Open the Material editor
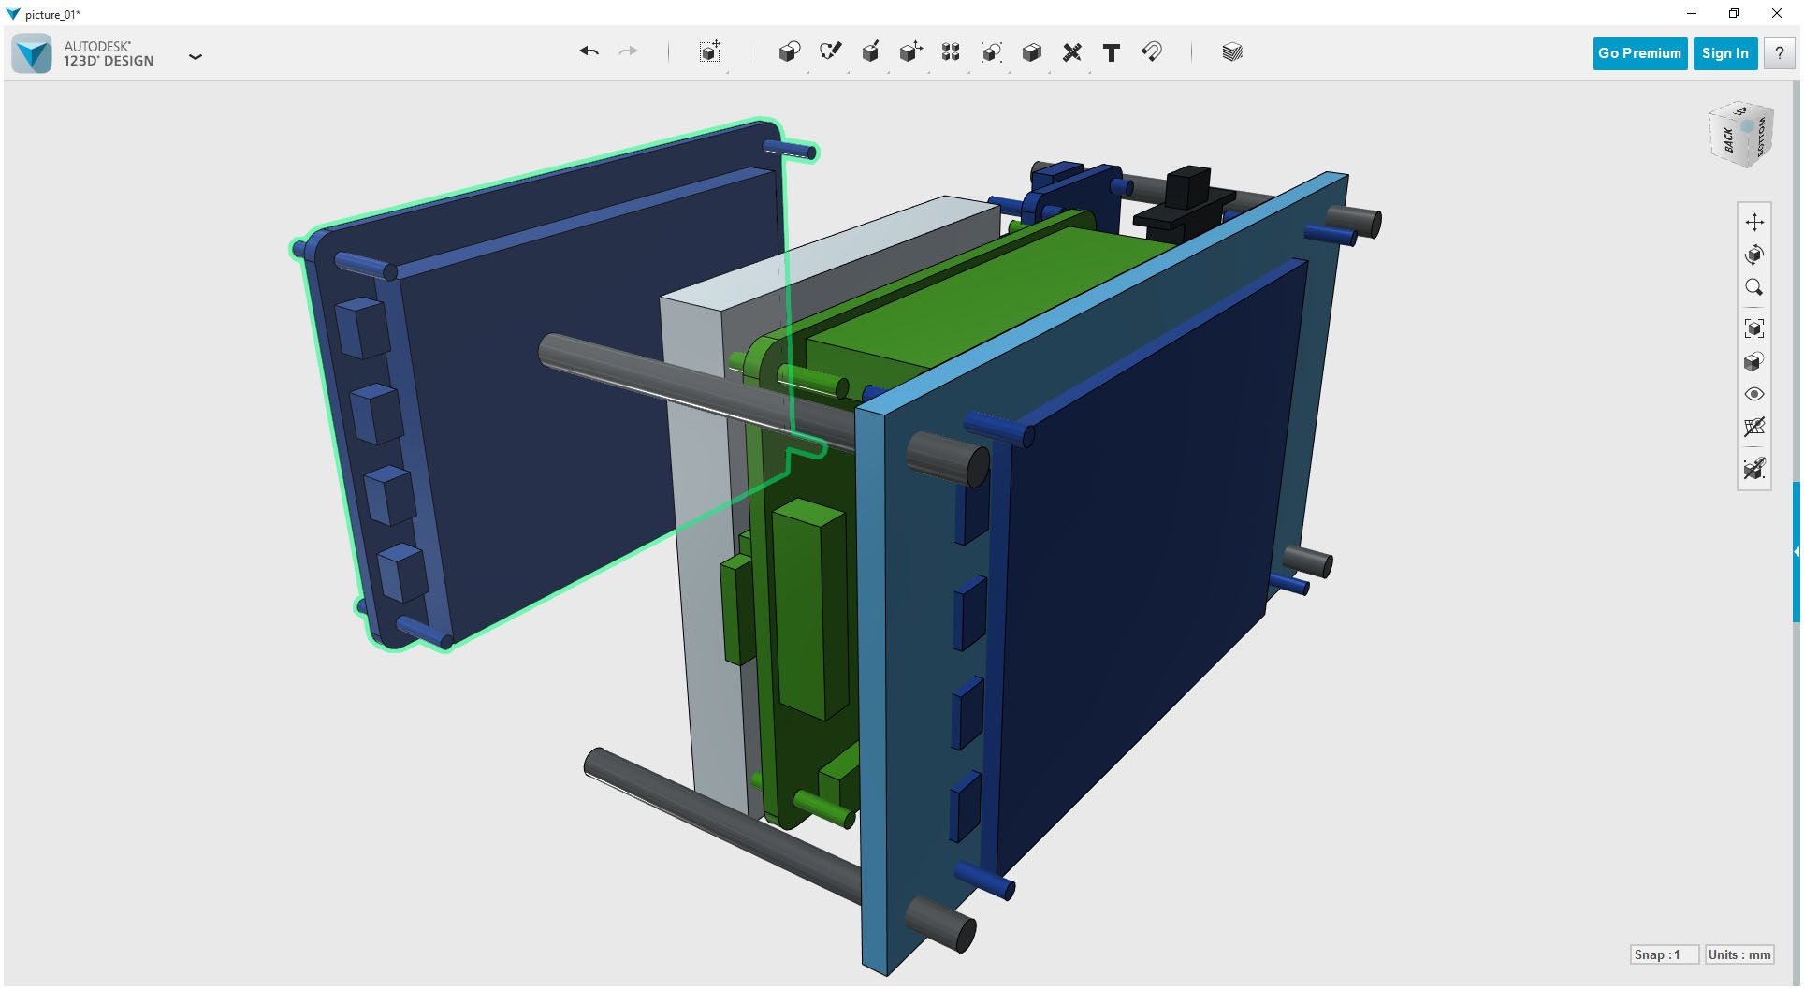Image resolution: width=1804 pixels, height=990 pixels. click(1231, 52)
